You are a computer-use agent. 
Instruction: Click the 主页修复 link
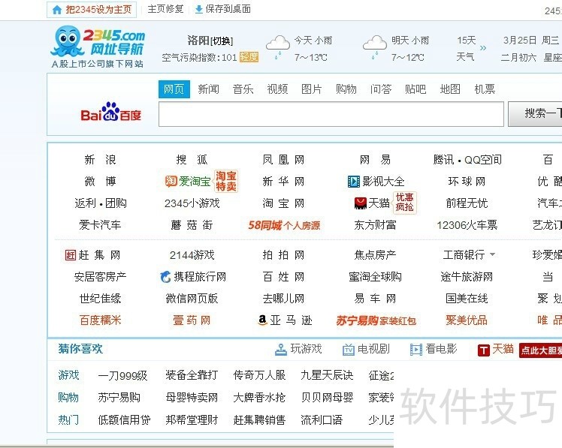pyautogui.click(x=165, y=9)
